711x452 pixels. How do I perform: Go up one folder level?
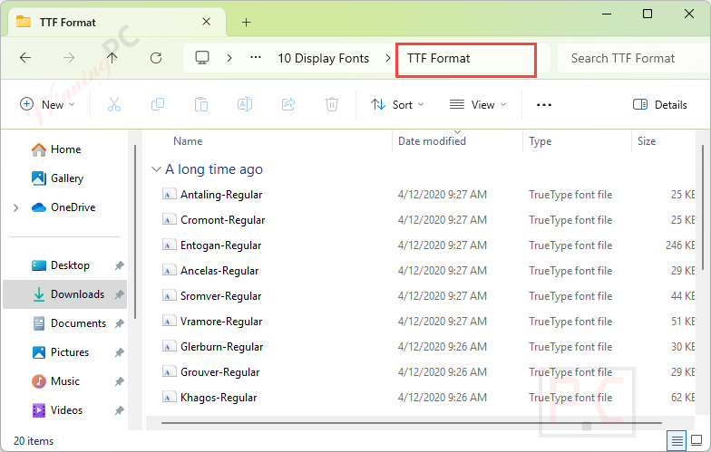tap(112, 58)
